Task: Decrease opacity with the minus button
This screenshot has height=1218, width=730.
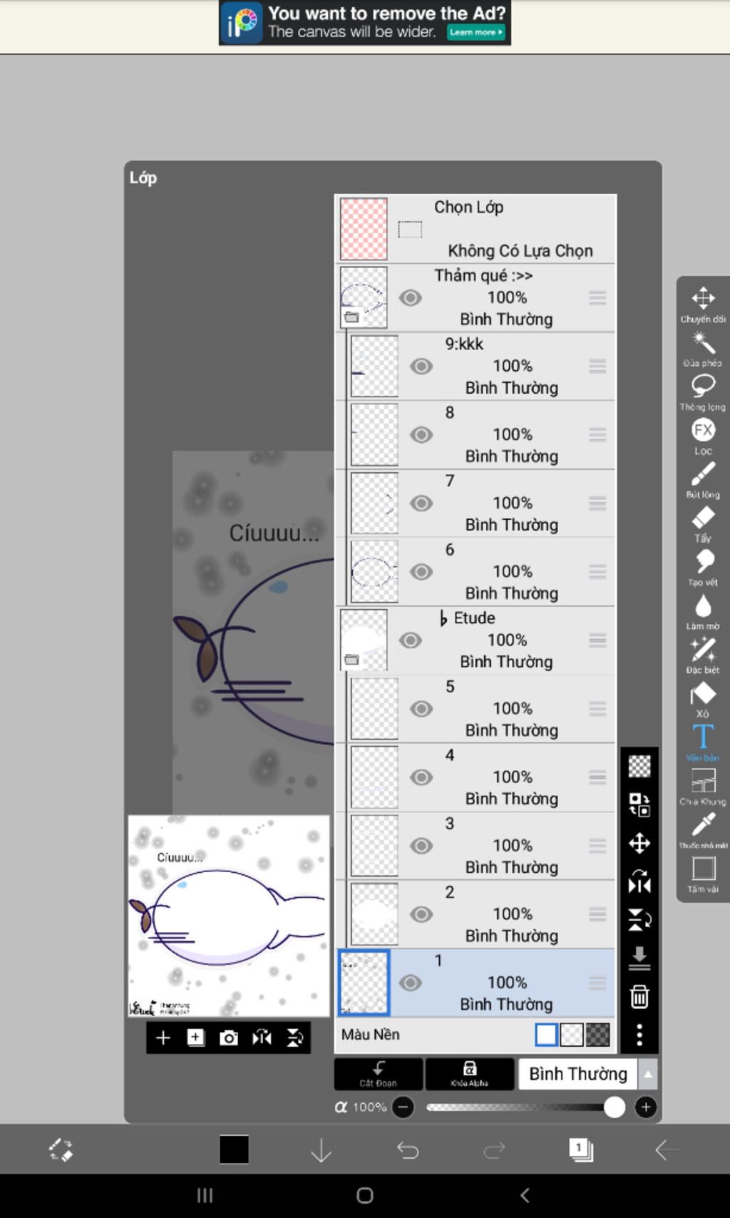Action: click(403, 1107)
